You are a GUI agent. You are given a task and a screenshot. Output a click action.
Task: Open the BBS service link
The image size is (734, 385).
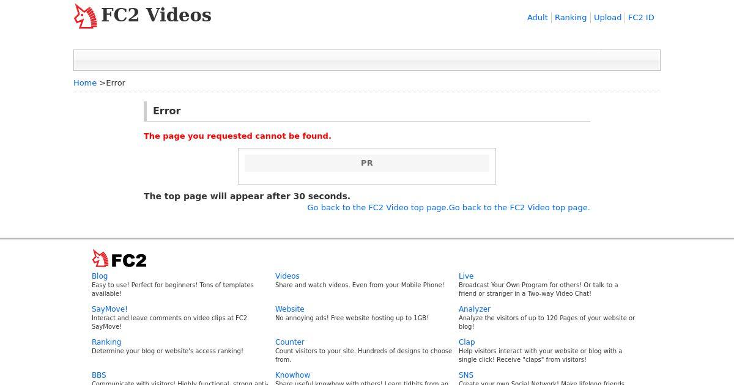pyautogui.click(x=99, y=375)
